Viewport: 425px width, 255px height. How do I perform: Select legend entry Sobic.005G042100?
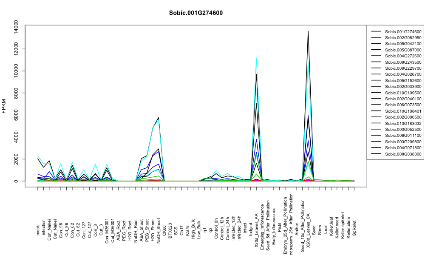403,44
